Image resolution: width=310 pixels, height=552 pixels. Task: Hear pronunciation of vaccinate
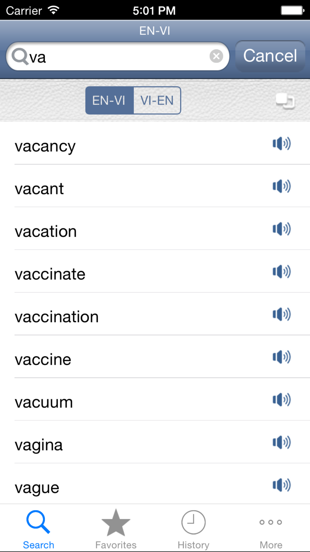click(x=281, y=272)
